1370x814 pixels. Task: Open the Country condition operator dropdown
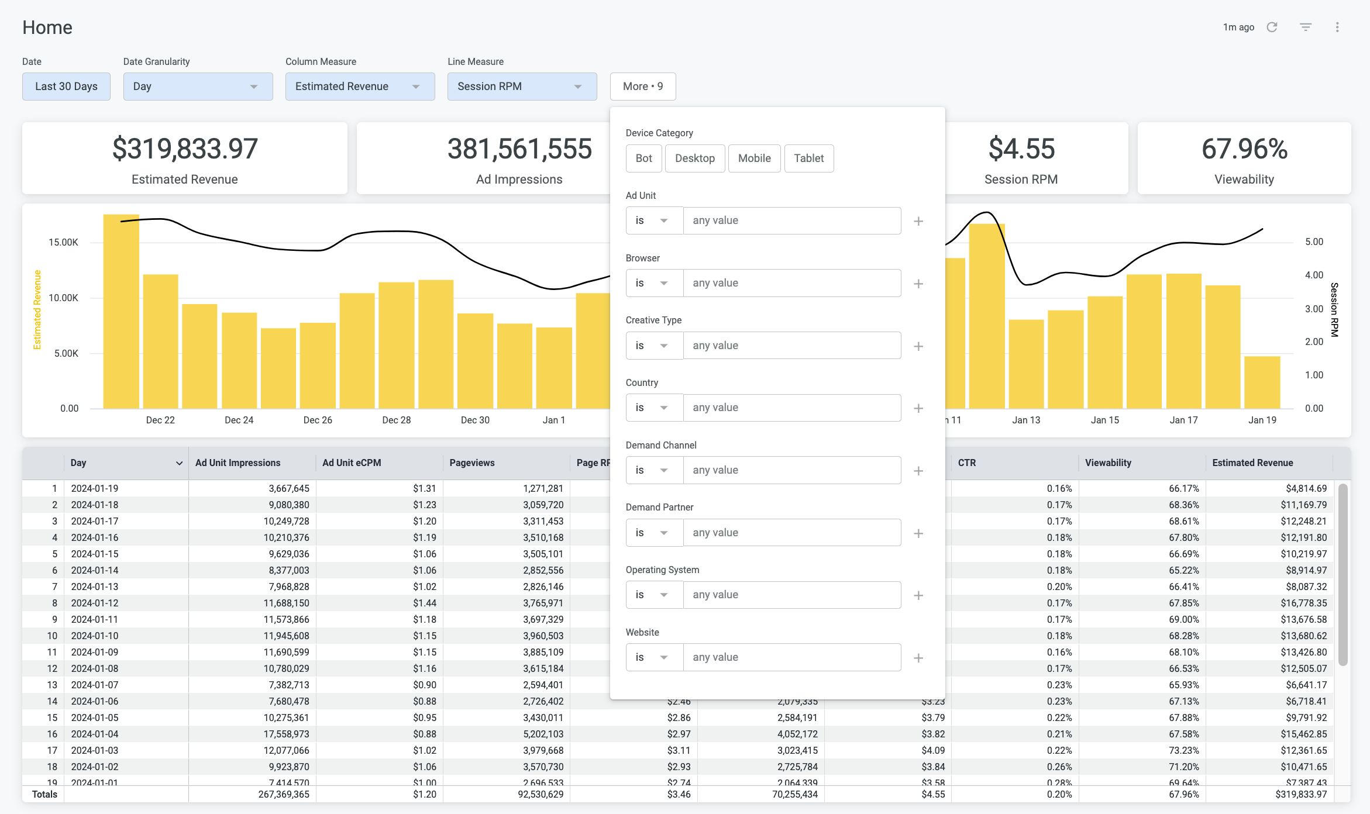coord(654,408)
